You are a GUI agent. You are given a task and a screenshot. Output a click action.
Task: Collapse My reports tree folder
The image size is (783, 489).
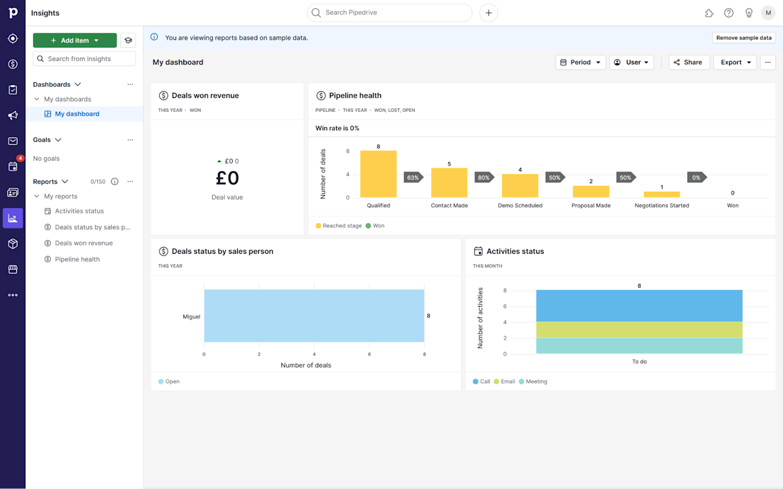click(37, 197)
